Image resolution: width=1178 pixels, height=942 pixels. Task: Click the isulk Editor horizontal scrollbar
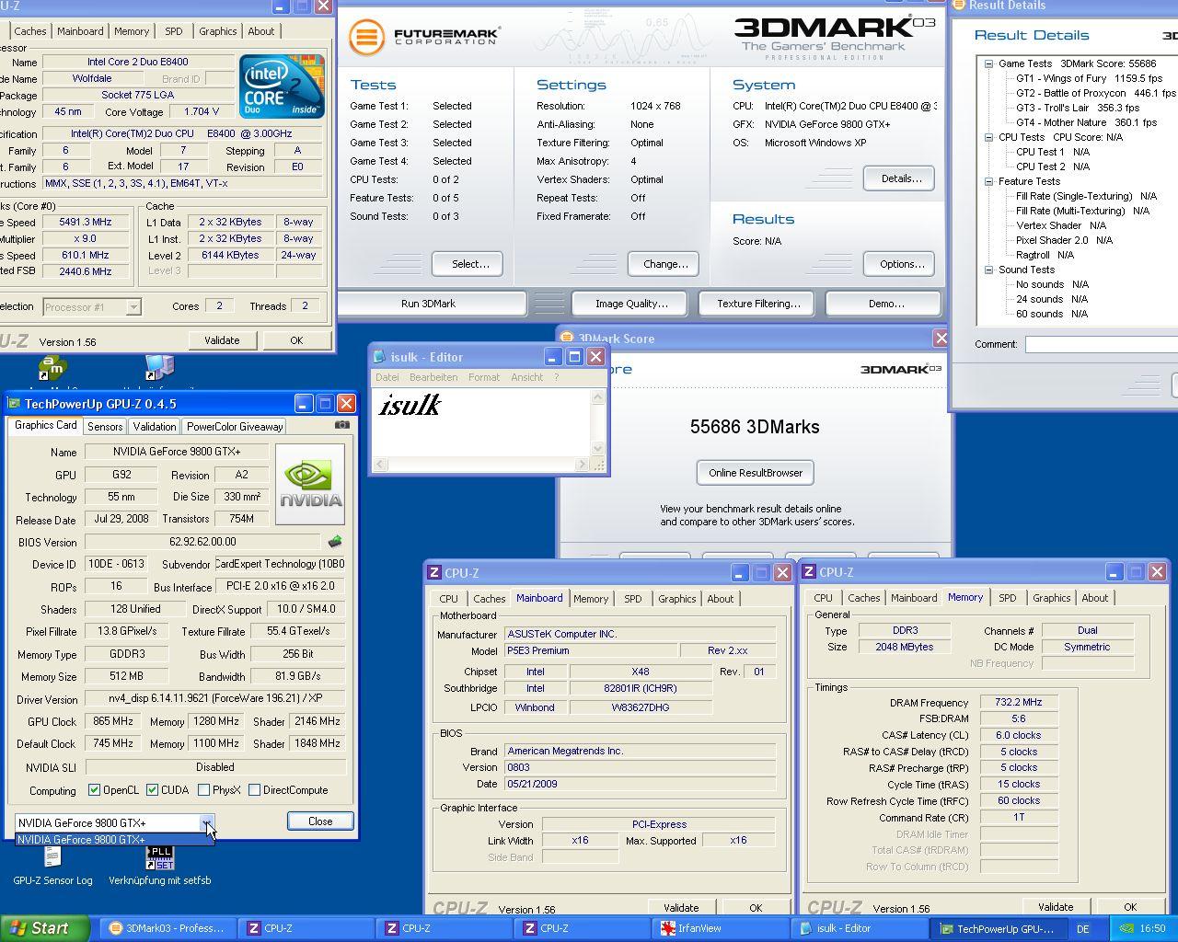pyautogui.click(x=481, y=465)
